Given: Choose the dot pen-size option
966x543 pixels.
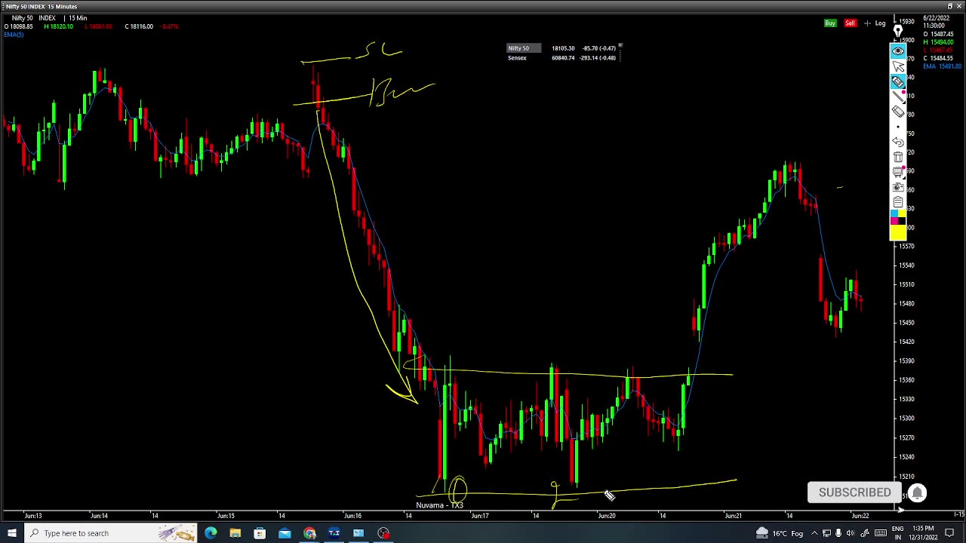Looking at the screenshot, I should [x=898, y=127].
